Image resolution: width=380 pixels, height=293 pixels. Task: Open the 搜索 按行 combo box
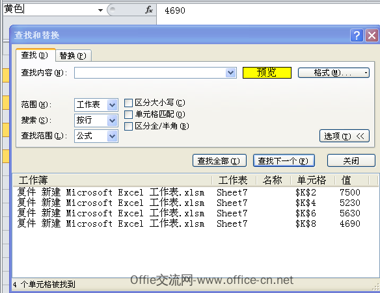tap(96, 120)
